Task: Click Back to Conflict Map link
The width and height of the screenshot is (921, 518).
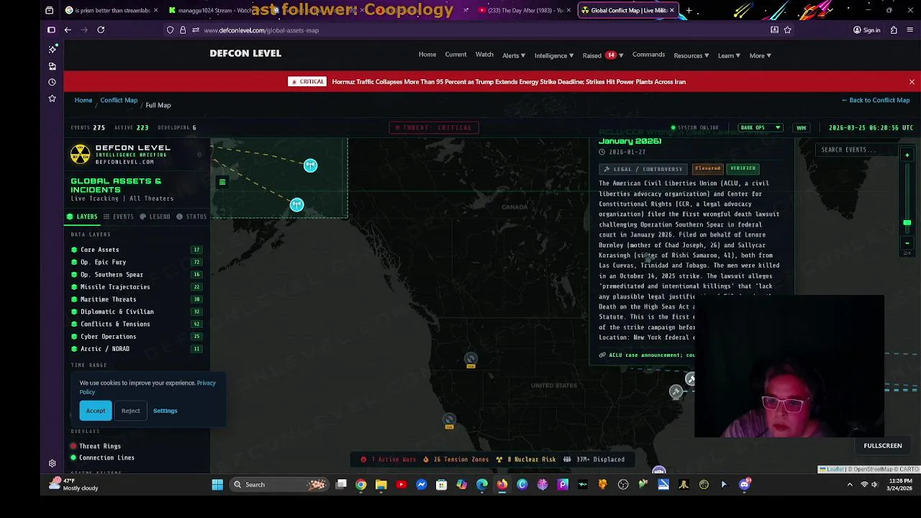Action: click(876, 100)
